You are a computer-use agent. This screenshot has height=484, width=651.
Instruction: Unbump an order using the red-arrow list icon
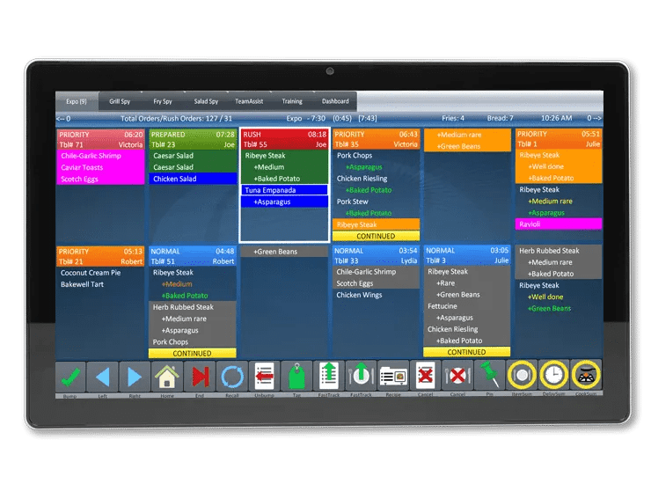pyautogui.click(x=265, y=377)
